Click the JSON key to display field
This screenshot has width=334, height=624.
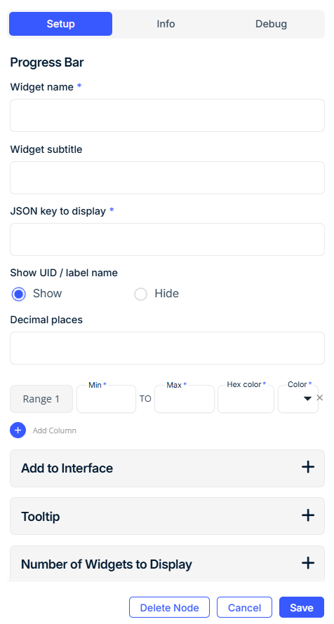[167, 240]
